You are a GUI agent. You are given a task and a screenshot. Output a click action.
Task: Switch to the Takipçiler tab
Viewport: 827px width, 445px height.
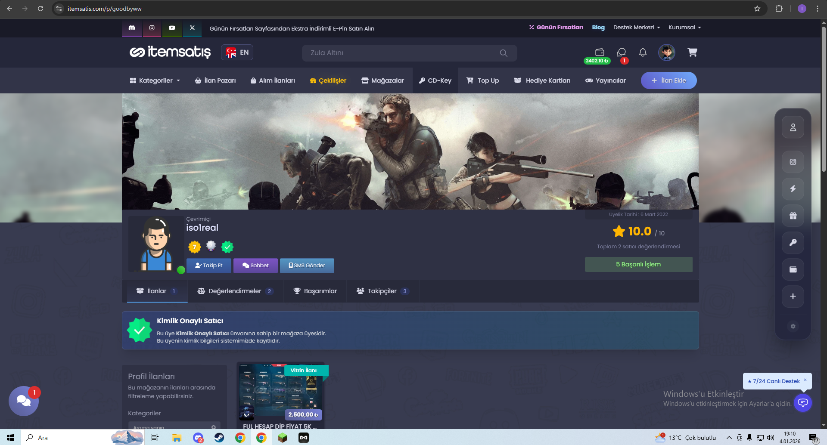[383, 291]
